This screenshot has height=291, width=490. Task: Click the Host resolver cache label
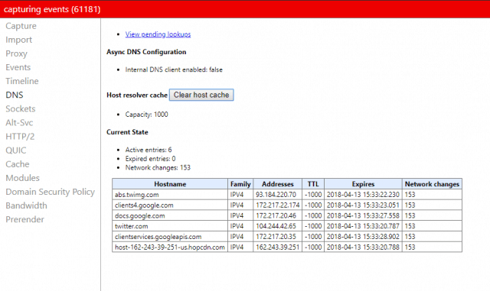137,95
